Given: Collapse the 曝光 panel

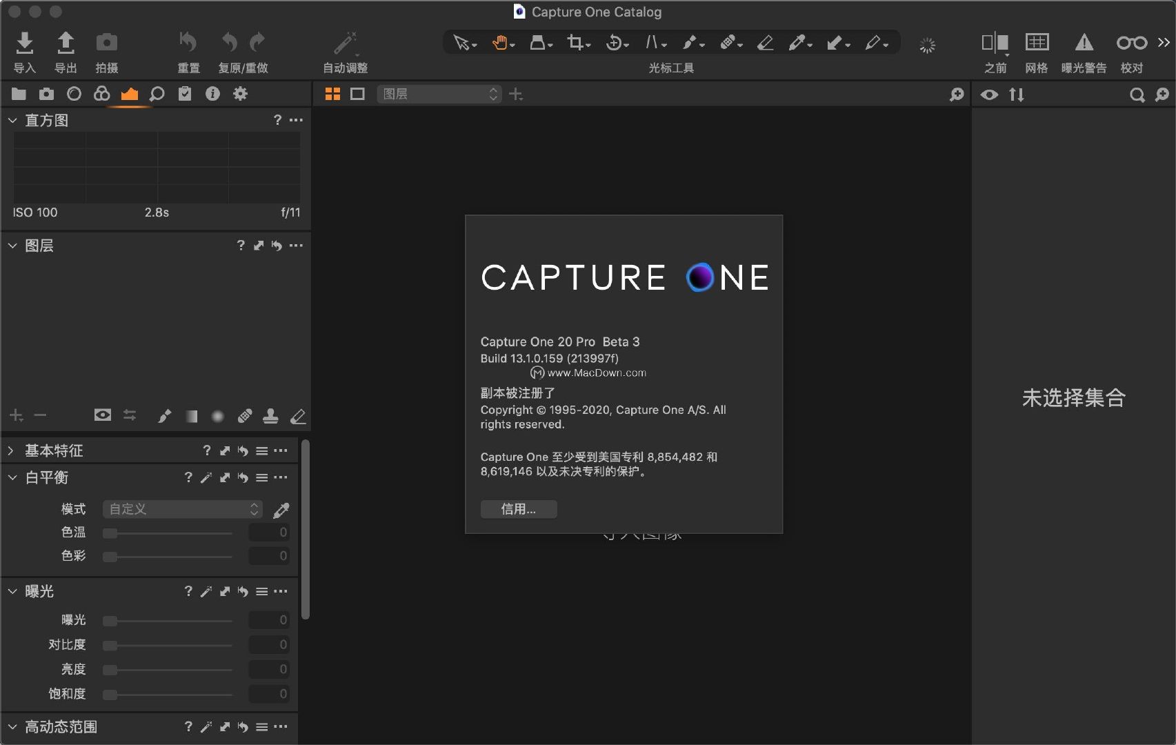Looking at the screenshot, I should (x=12, y=591).
